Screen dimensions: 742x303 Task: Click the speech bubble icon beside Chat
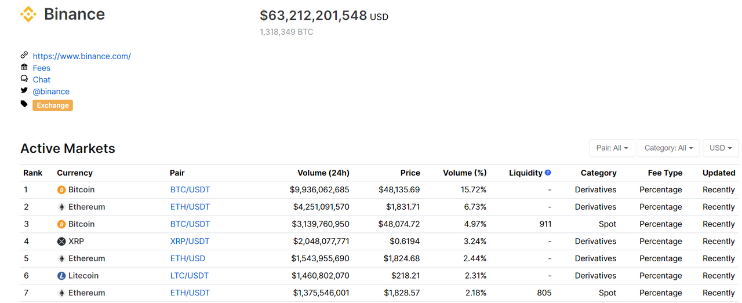point(24,79)
